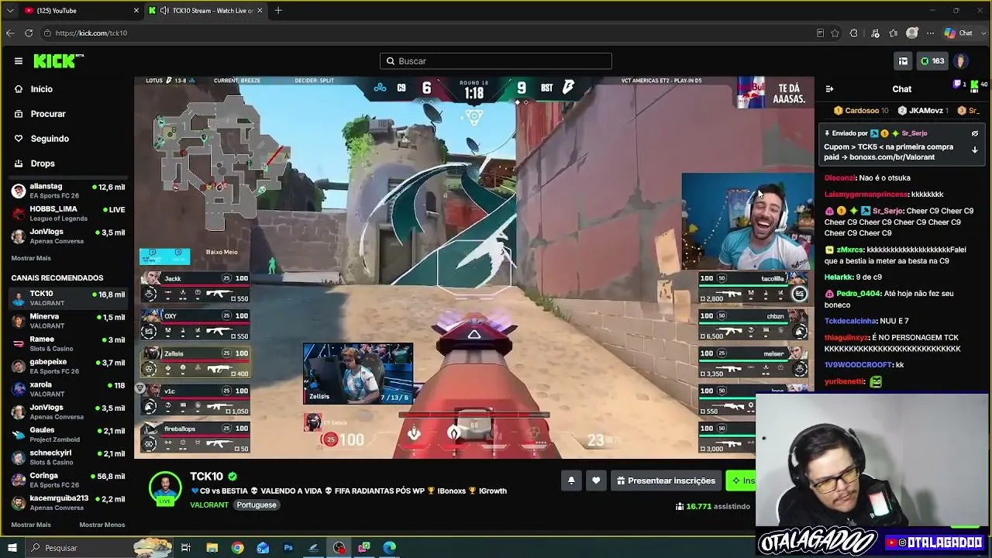Go back to the previous page
992x558 pixels.
coord(10,33)
